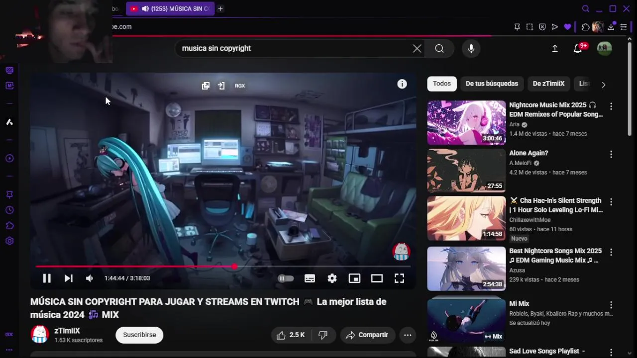This screenshot has height=358, width=637.
Task: Toggle the autoplay switch
Action: tap(286, 278)
